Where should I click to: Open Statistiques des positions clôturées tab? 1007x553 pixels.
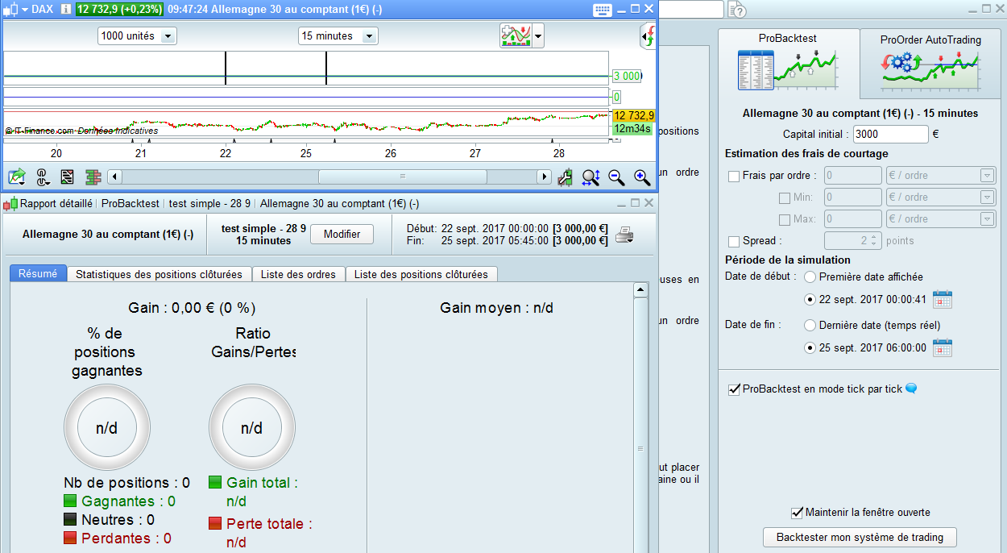[x=159, y=274]
